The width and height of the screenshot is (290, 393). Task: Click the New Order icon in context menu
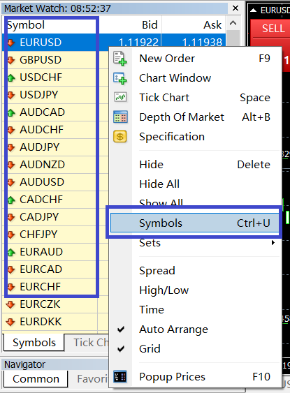[120, 59]
